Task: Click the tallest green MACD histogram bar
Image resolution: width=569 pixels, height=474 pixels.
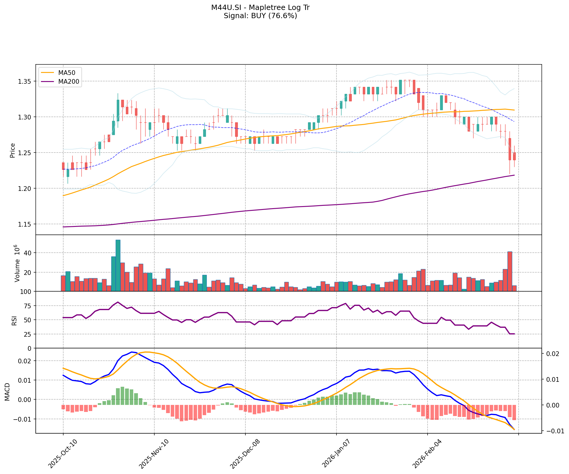Action: click(122, 396)
